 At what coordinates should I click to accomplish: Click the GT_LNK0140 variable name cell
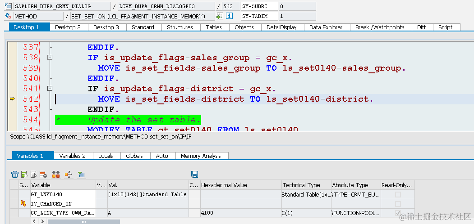click(x=63, y=194)
